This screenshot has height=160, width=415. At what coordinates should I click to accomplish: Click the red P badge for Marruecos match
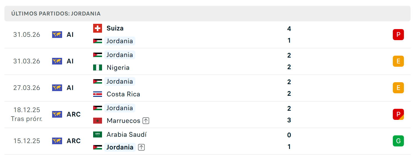(x=398, y=114)
